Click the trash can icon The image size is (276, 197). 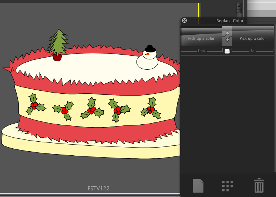click(x=259, y=185)
